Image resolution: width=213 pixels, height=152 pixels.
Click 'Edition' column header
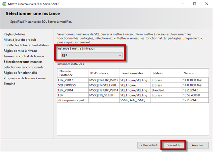166,73
